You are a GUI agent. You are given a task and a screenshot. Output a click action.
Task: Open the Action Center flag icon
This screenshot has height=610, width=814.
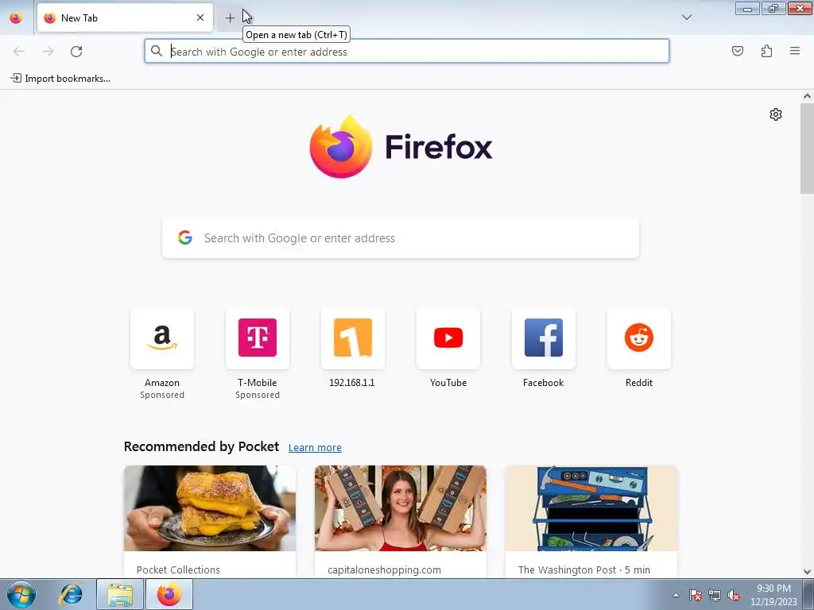695,595
